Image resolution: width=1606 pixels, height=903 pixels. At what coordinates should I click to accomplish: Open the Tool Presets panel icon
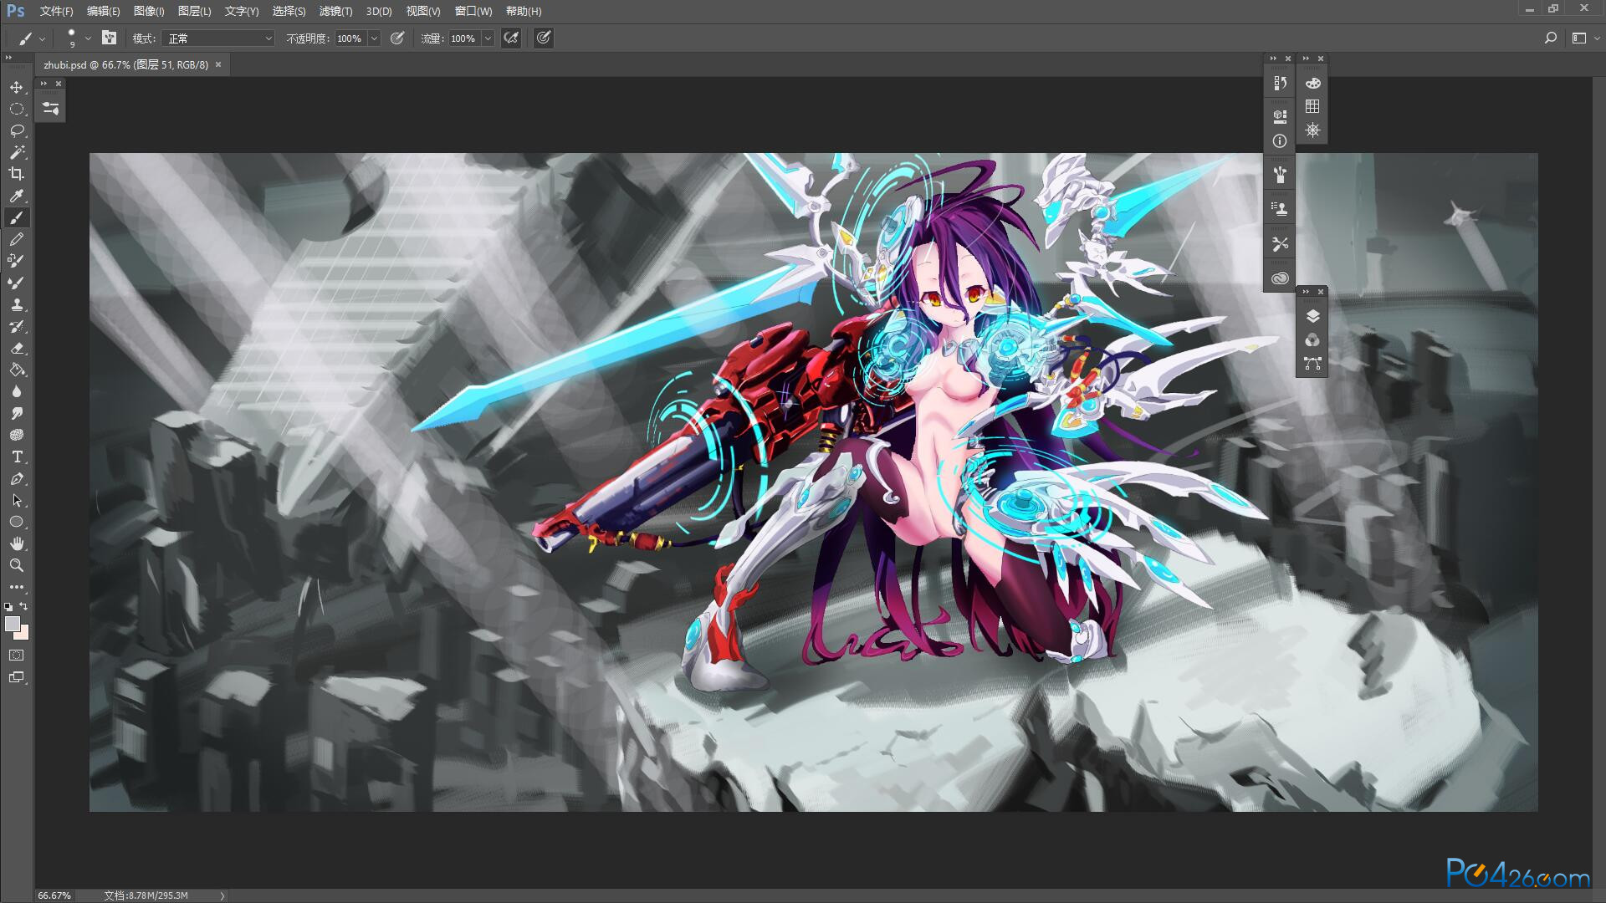[x=1280, y=244]
